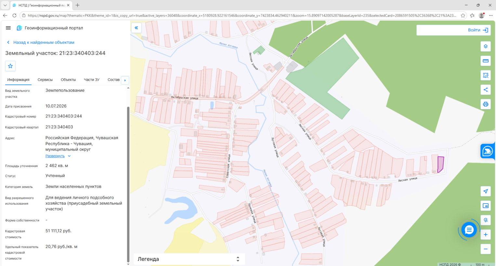Viewport: 496px width, 266px height.
Task: Click the browser address bar URL
Action: (x=242, y=15)
